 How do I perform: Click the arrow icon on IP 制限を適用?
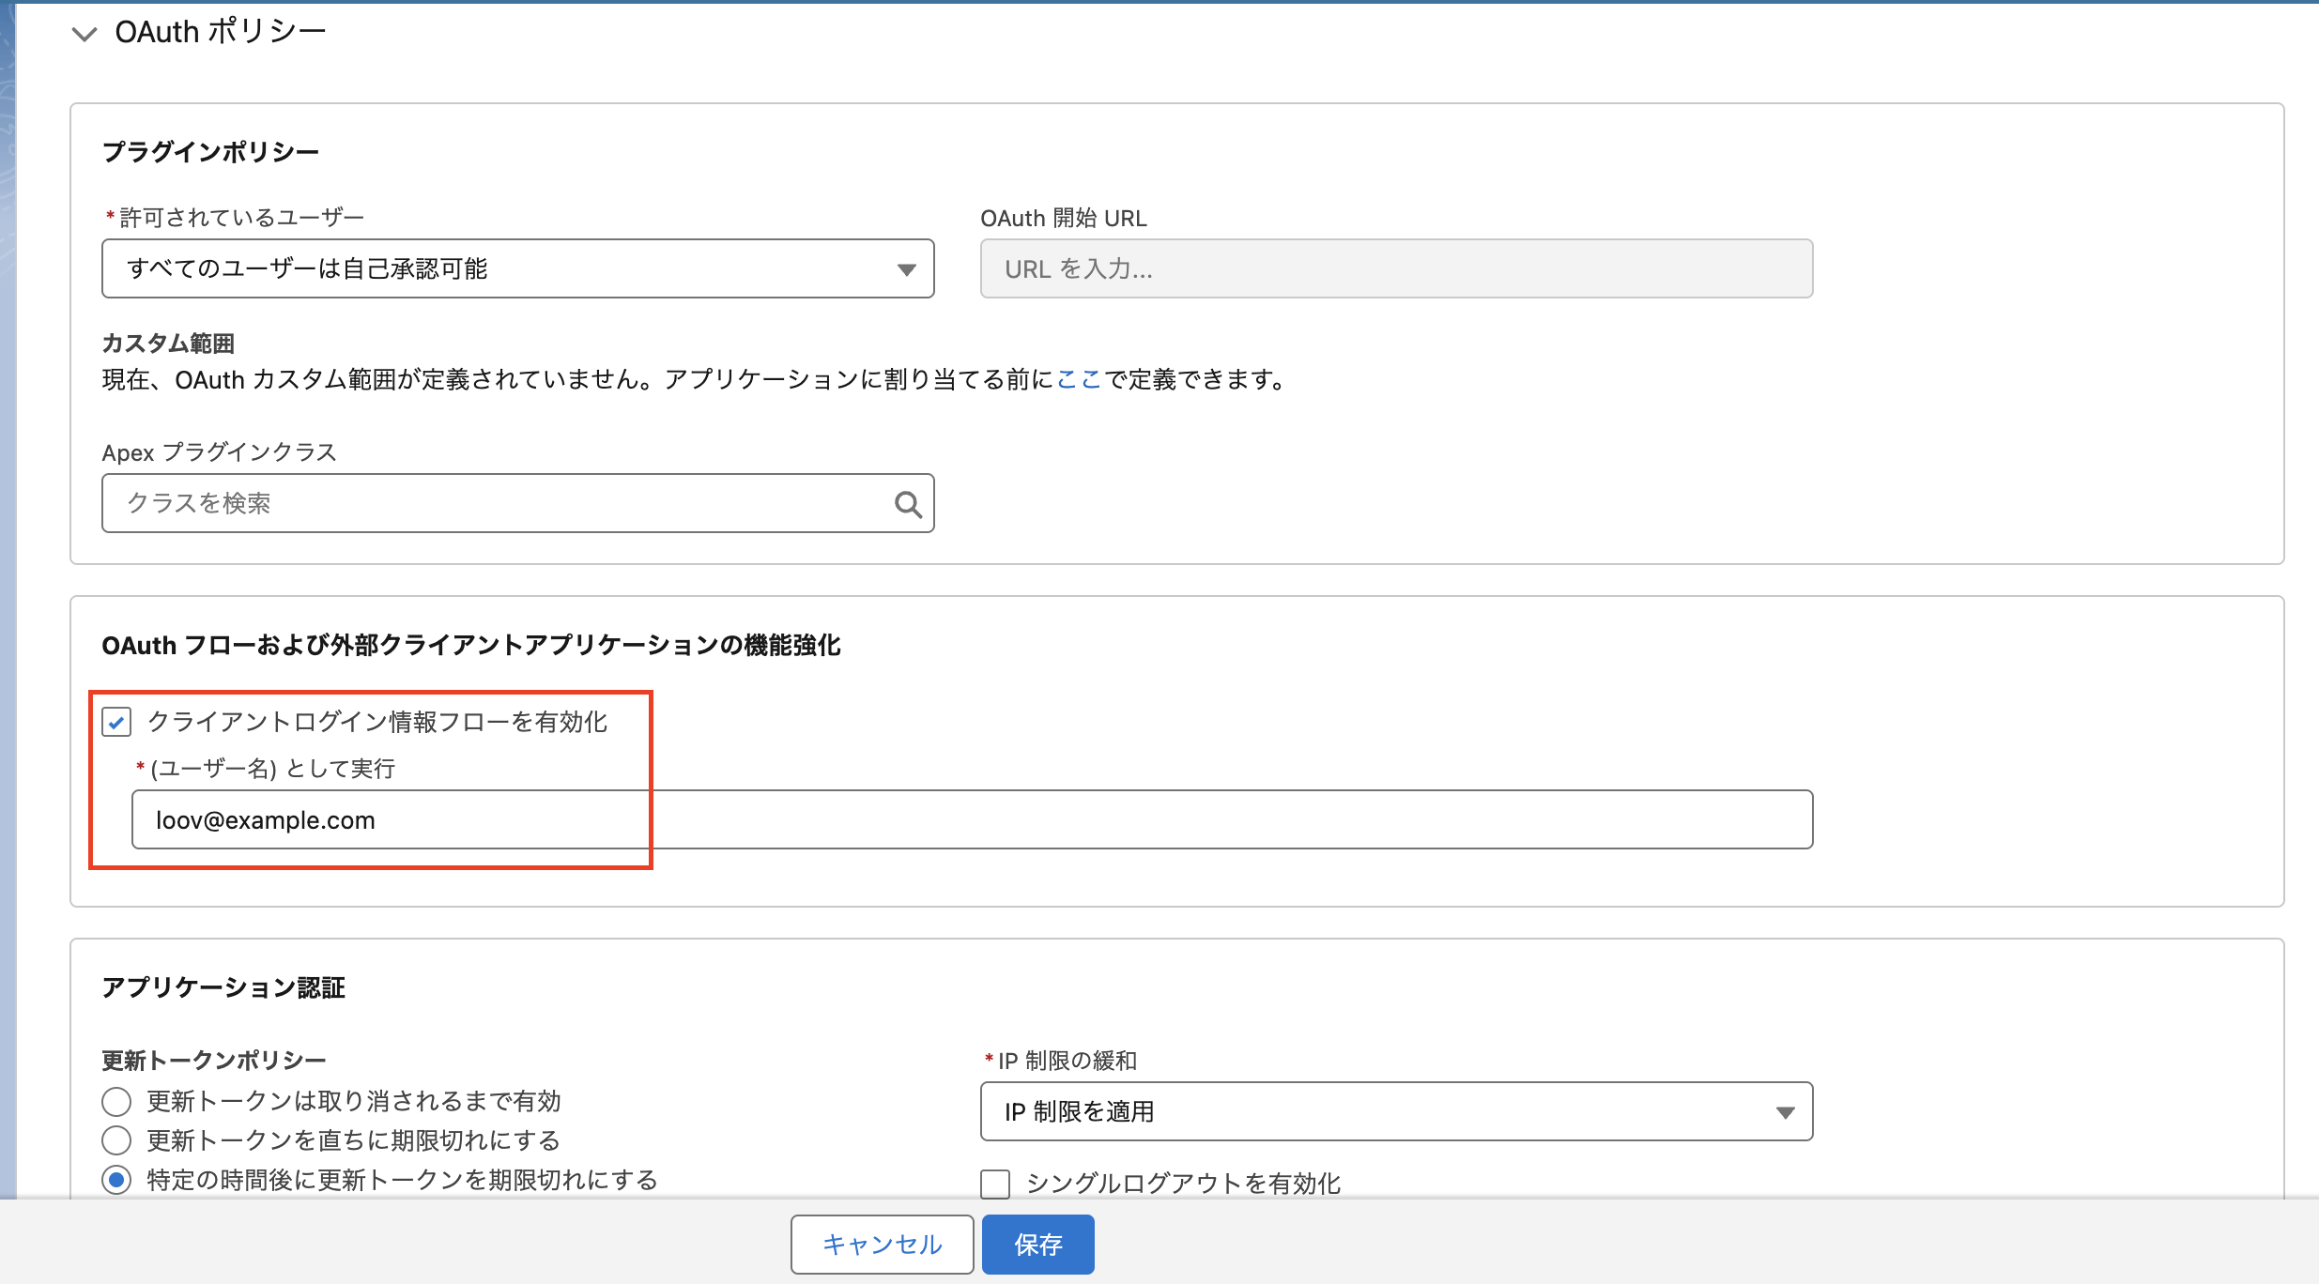pyautogui.click(x=1785, y=1112)
